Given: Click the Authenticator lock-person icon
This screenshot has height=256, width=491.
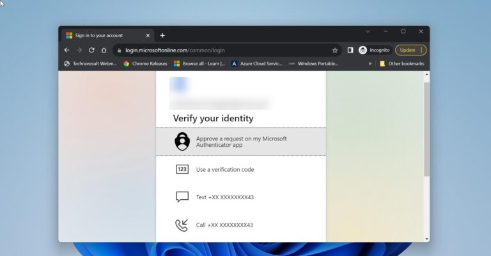Looking at the screenshot, I should pyautogui.click(x=182, y=141).
